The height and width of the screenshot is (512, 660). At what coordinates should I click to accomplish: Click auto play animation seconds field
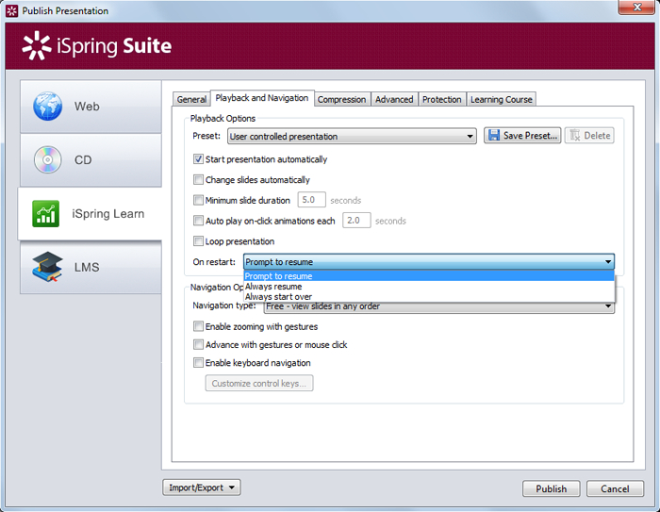[356, 221]
